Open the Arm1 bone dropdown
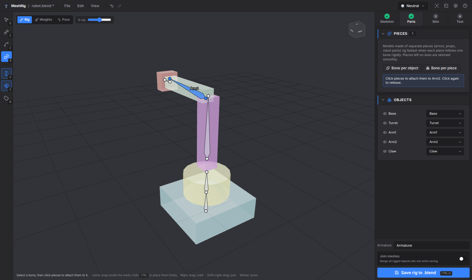 point(445,133)
